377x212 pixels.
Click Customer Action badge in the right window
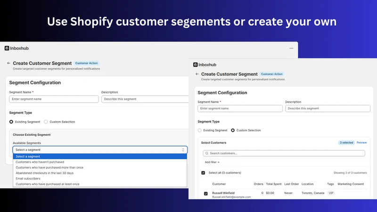coord(272,74)
